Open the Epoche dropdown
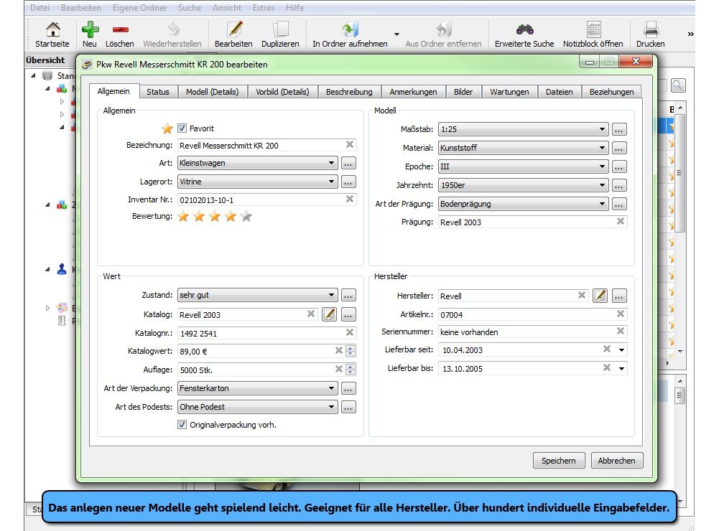 523,166
